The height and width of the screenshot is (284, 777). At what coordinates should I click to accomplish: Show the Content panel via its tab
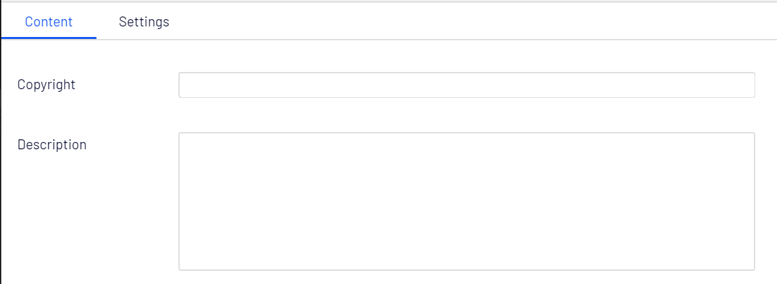pyautogui.click(x=49, y=22)
